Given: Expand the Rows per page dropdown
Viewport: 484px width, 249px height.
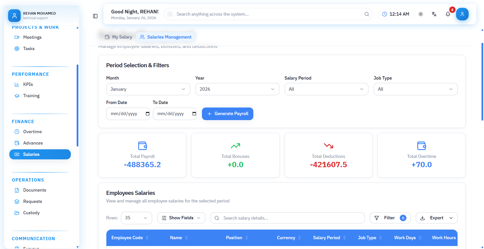Looking at the screenshot, I should coord(136,218).
